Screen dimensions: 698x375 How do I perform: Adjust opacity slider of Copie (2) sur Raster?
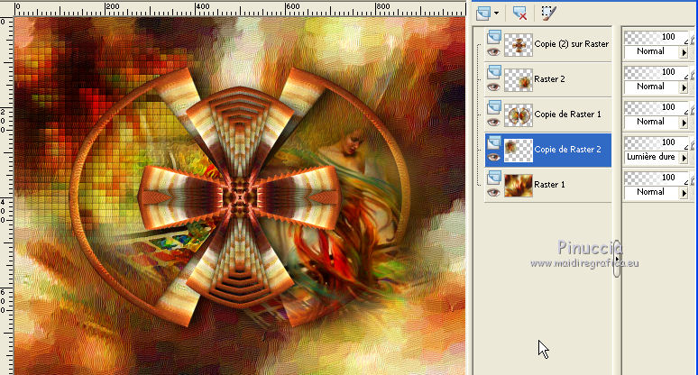pos(657,37)
